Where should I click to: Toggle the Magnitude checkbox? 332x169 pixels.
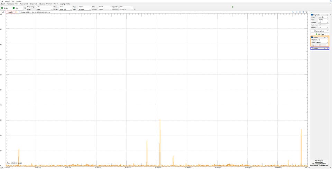[312, 15]
